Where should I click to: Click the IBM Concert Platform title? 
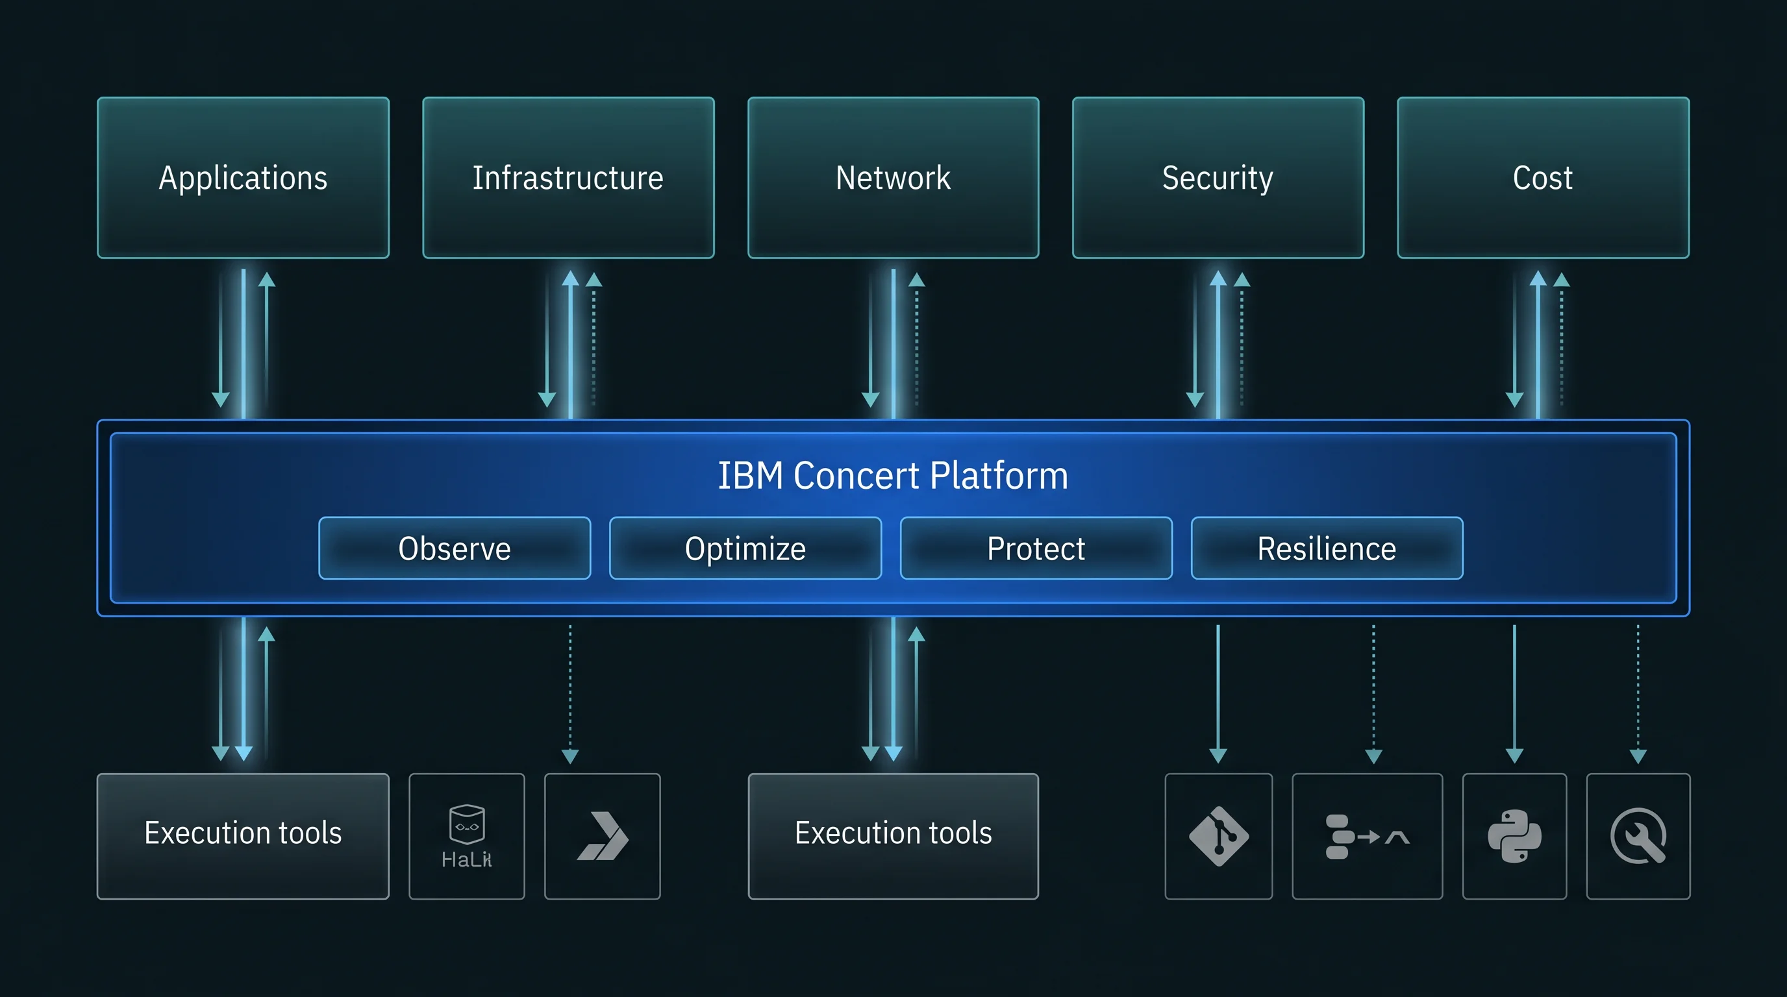click(x=893, y=476)
